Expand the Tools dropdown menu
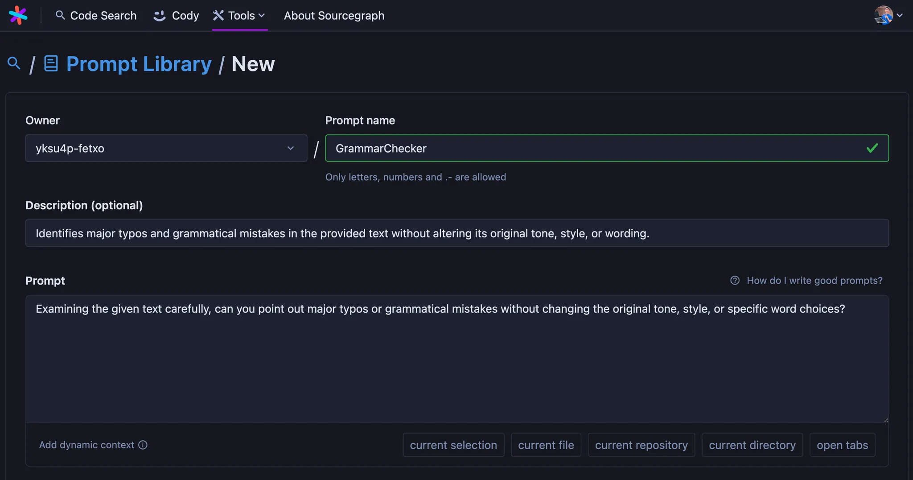 click(x=239, y=16)
